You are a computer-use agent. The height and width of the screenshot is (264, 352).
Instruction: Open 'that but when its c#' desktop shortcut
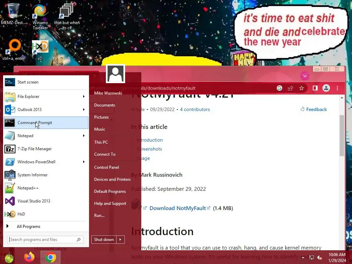[67, 16]
